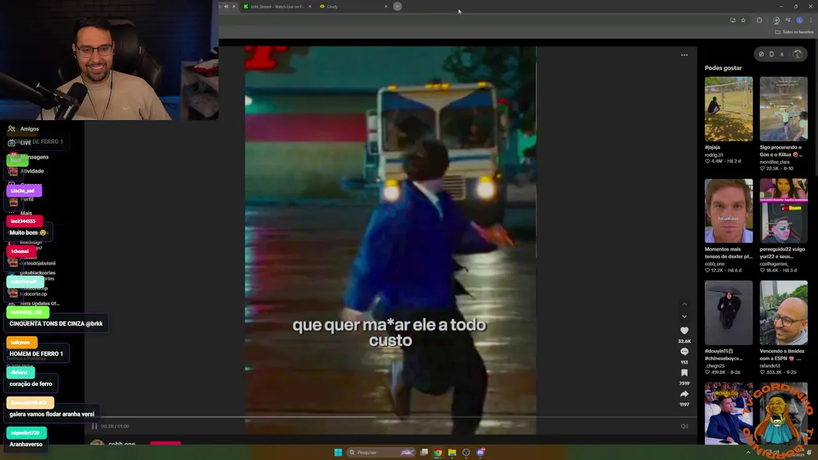Open the install app icon in address bar
Viewport: 818px width, 460px height.
tap(732, 20)
